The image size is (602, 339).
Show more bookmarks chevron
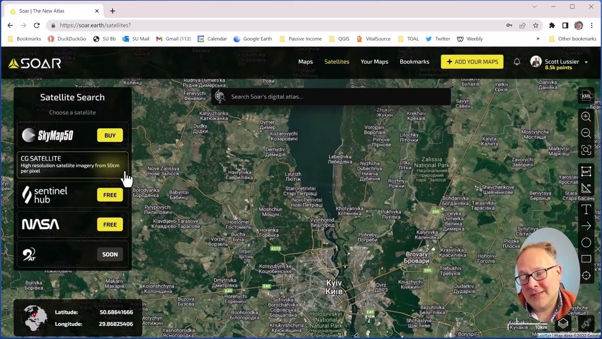tap(538, 39)
